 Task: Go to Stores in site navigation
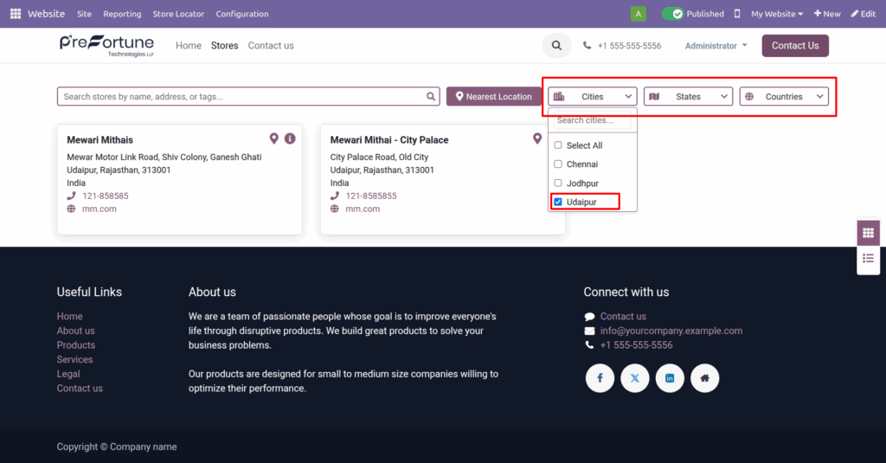[224, 46]
